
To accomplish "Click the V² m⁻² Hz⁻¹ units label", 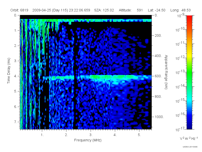I will pyautogui.click(x=189, y=138).
